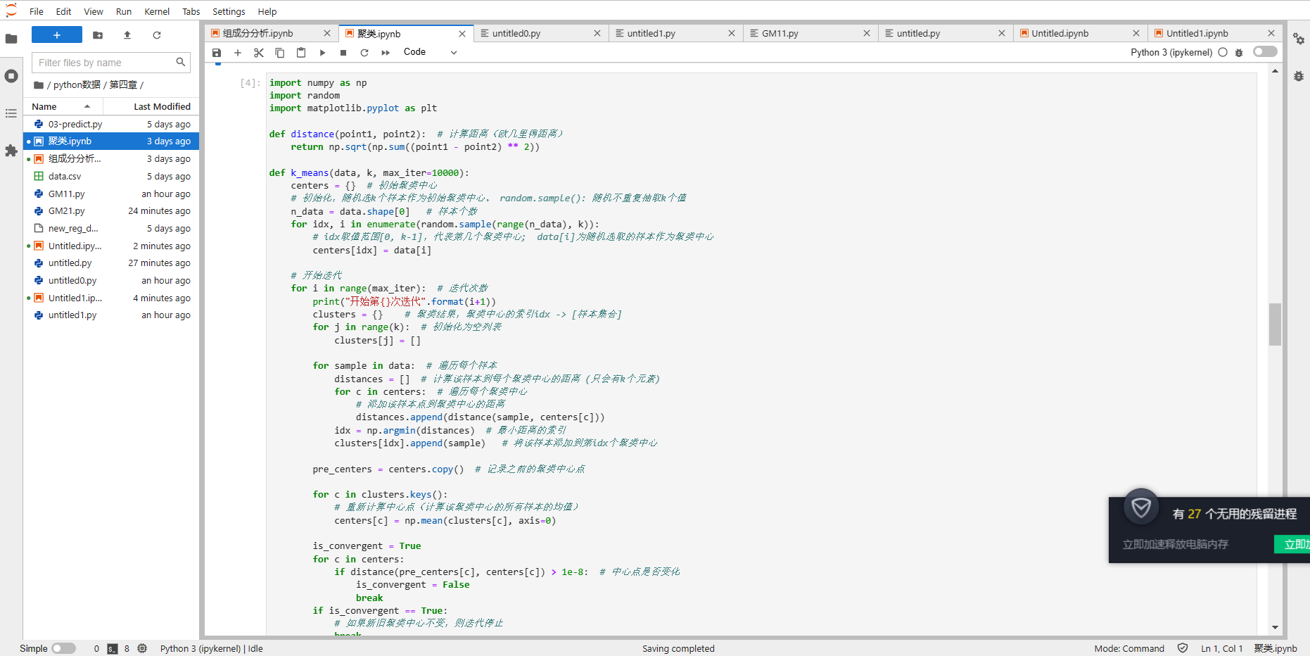The width and height of the screenshot is (1310, 656).
Task: Click the trusted shield icon in status bar
Action: coord(1183,648)
